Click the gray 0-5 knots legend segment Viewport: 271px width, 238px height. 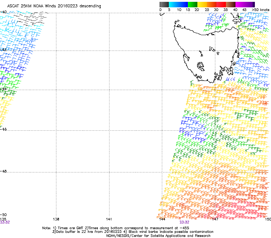[x=164, y=4]
